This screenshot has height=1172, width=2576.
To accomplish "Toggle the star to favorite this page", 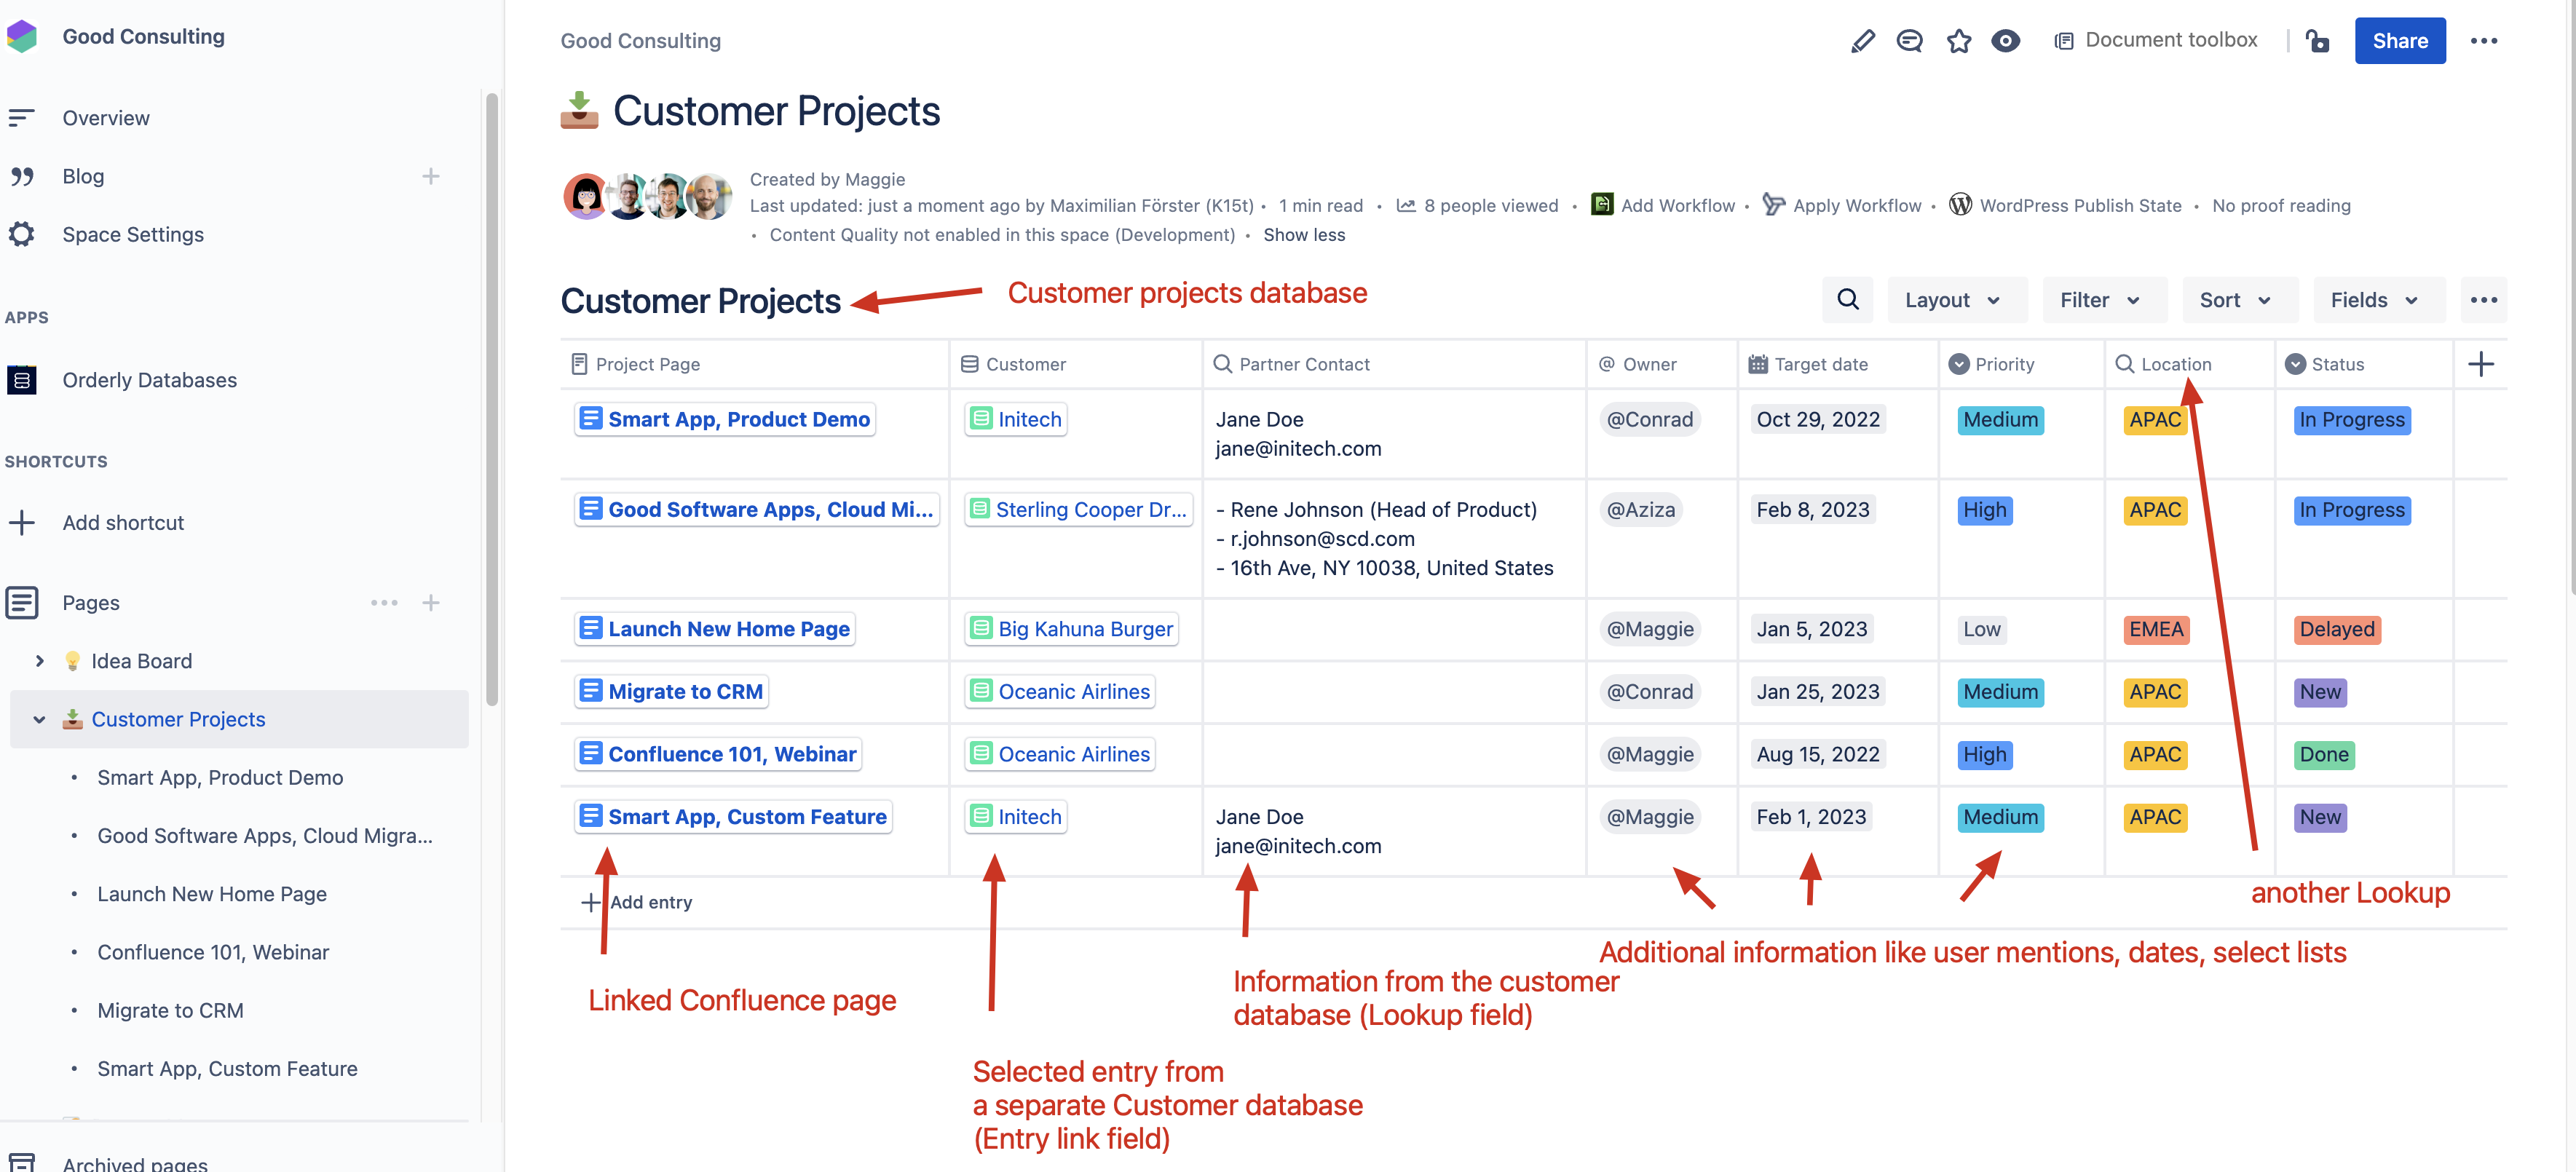I will [x=1958, y=41].
